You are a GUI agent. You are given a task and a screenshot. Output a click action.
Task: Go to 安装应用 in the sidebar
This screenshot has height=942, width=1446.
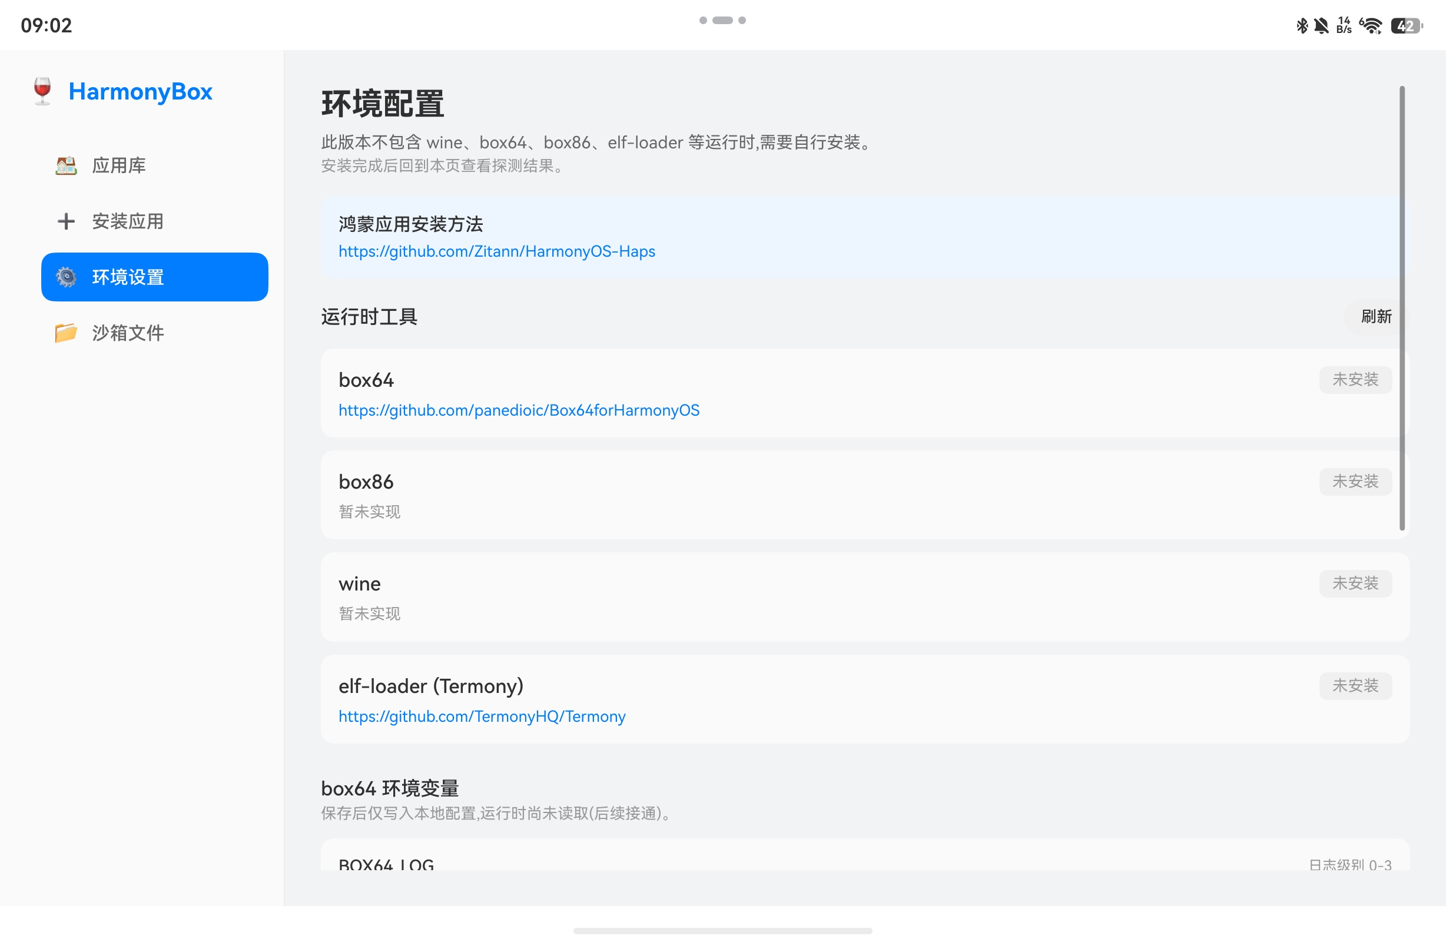click(x=154, y=221)
